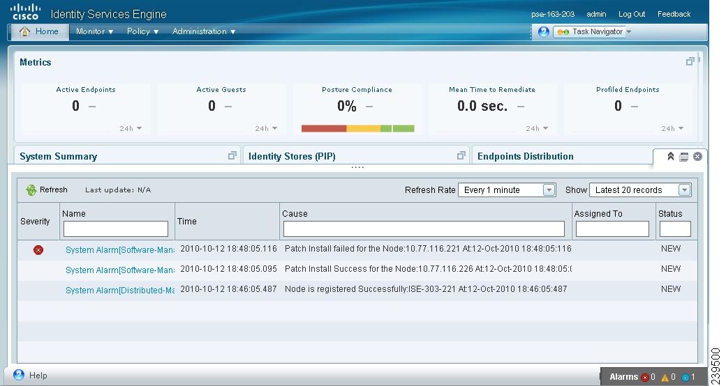Viewport: 726px width, 386px height.
Task: Click the Patch Install failed cause text
Action: [428, 249]
